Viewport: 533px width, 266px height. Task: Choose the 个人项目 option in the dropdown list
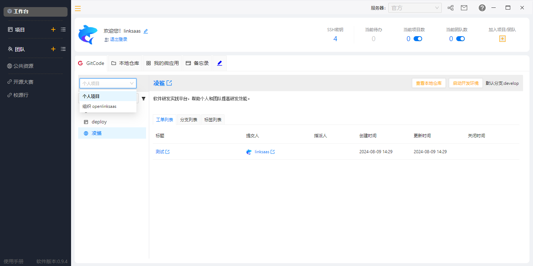point(108,96)
